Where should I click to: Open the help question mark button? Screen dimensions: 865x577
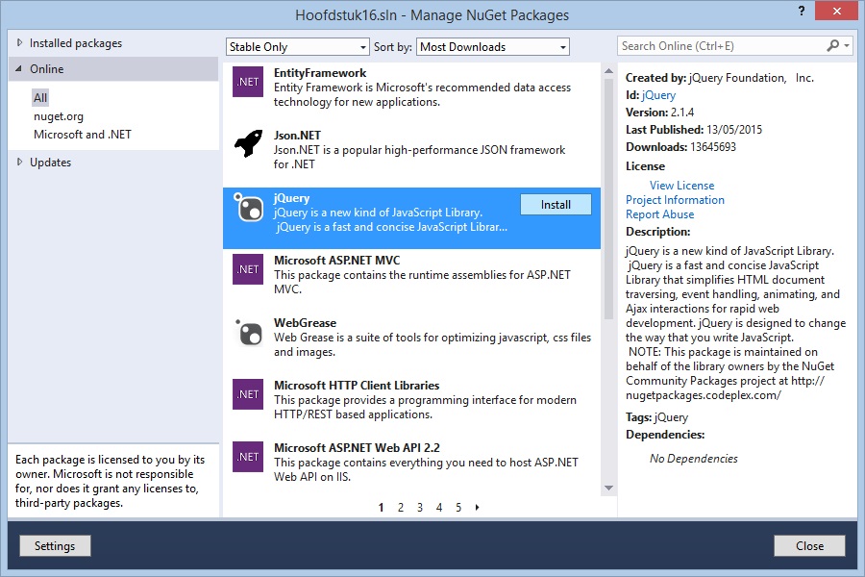(801, 11)
